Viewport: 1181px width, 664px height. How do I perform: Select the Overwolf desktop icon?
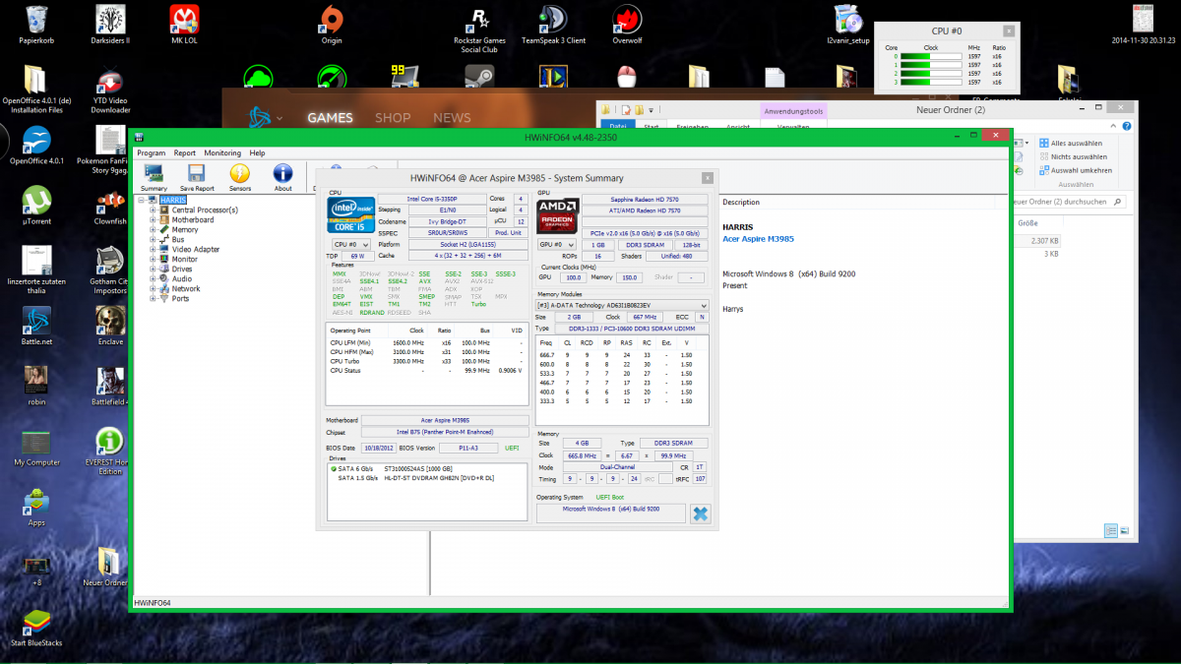coord(627,25)
